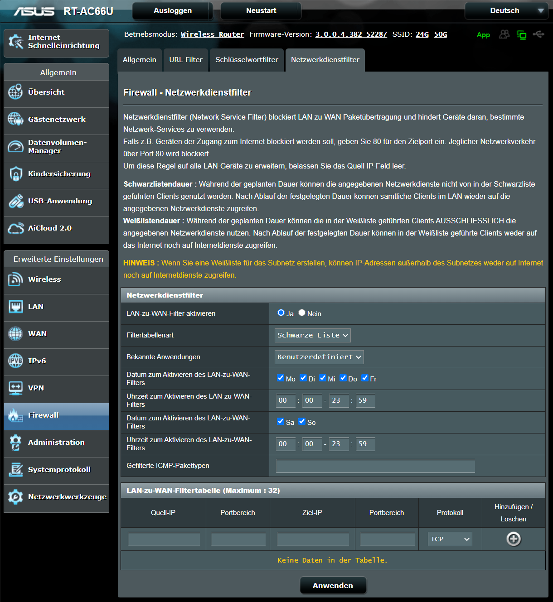Open the 24G SSID link
The height and width of the screenshot is (602, 553).
422,34
